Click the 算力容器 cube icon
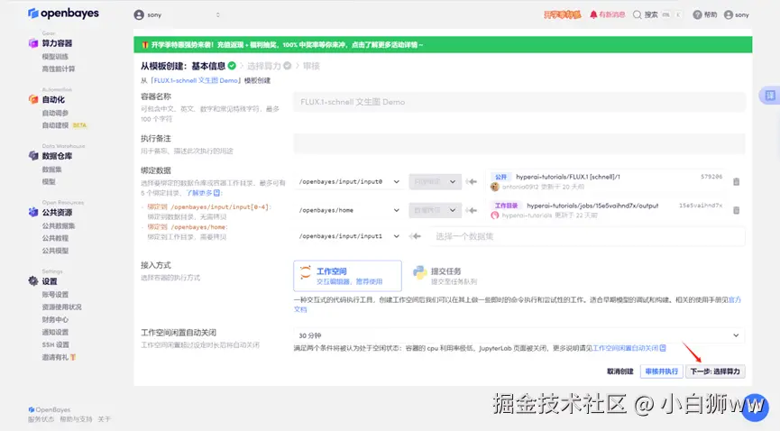 [33, 43]
